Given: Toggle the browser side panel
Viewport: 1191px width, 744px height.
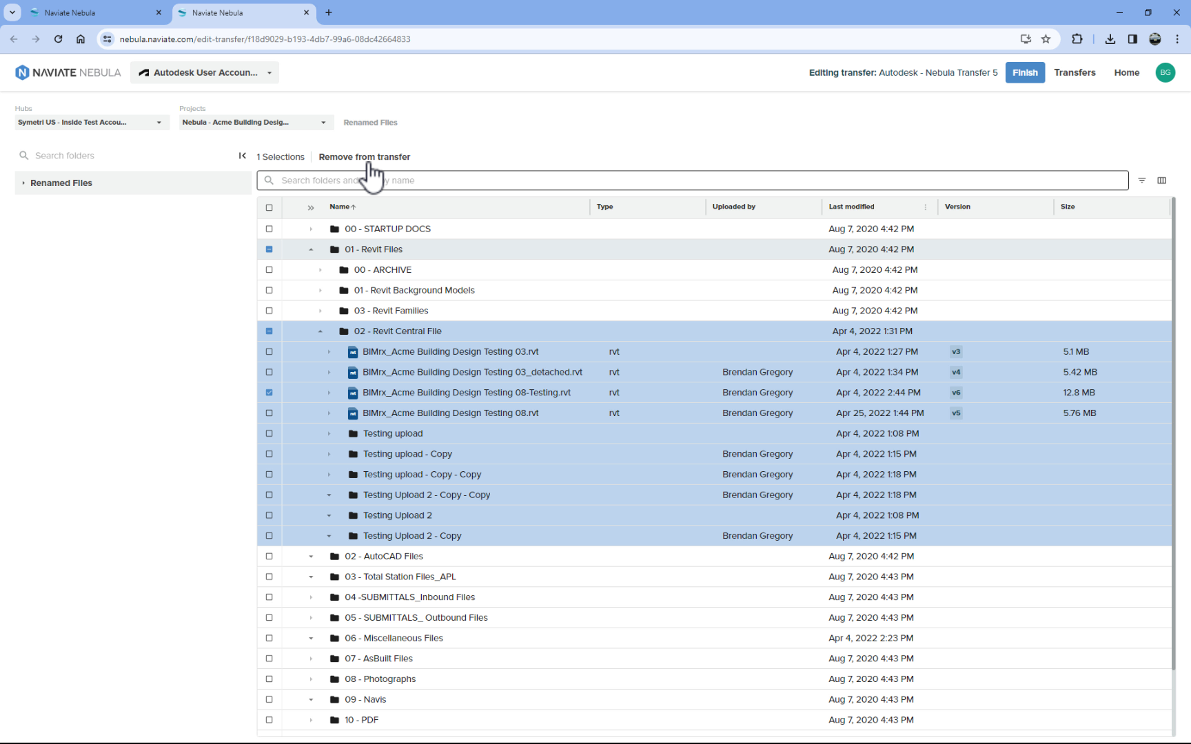Looking at the screenshot, I should point(1132,39).
